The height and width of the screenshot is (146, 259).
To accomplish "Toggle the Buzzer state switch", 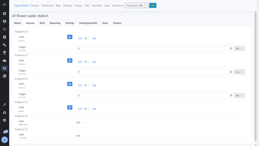I will (87, 109).
